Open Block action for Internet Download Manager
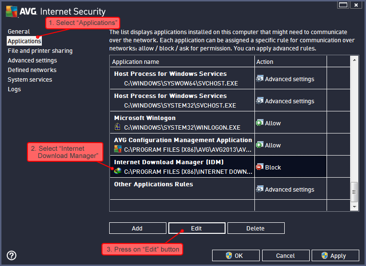Image resolution: width=366 pixels, height=266 pixels. coord(290,167)
